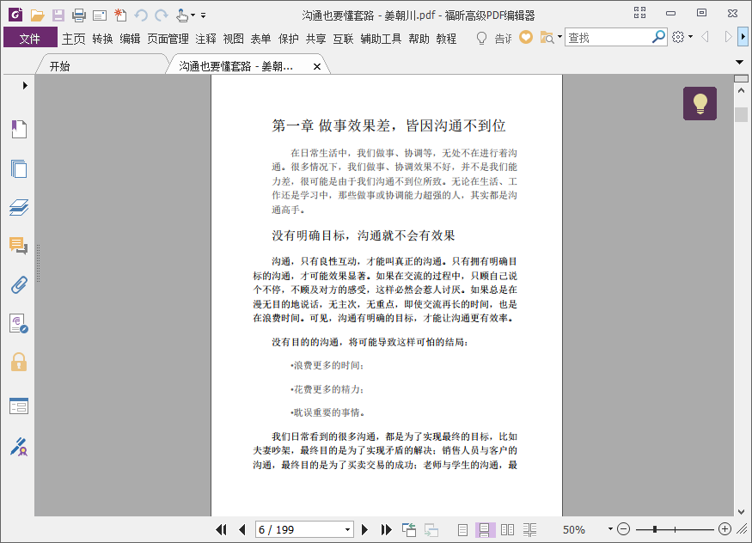Create new PDF with the starred page icon
The image size is (752, 543).
tap(120, 15)
